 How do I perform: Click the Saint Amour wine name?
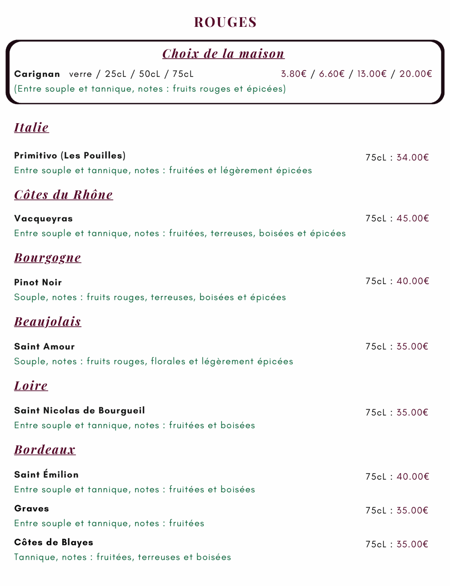[45, 346]
